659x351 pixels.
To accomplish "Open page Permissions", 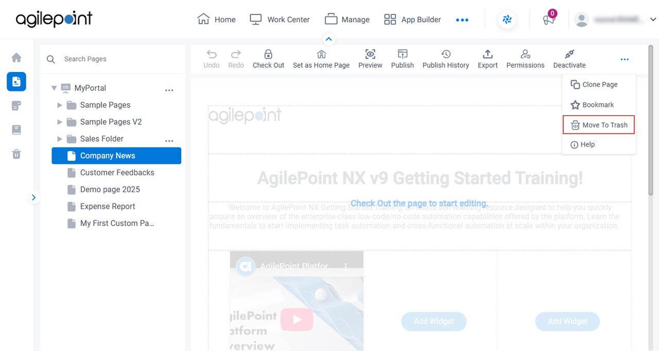I will click(525, 59).
